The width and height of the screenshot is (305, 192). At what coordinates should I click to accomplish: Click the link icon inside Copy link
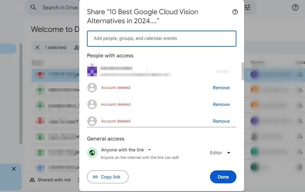[x=95, y=177]
